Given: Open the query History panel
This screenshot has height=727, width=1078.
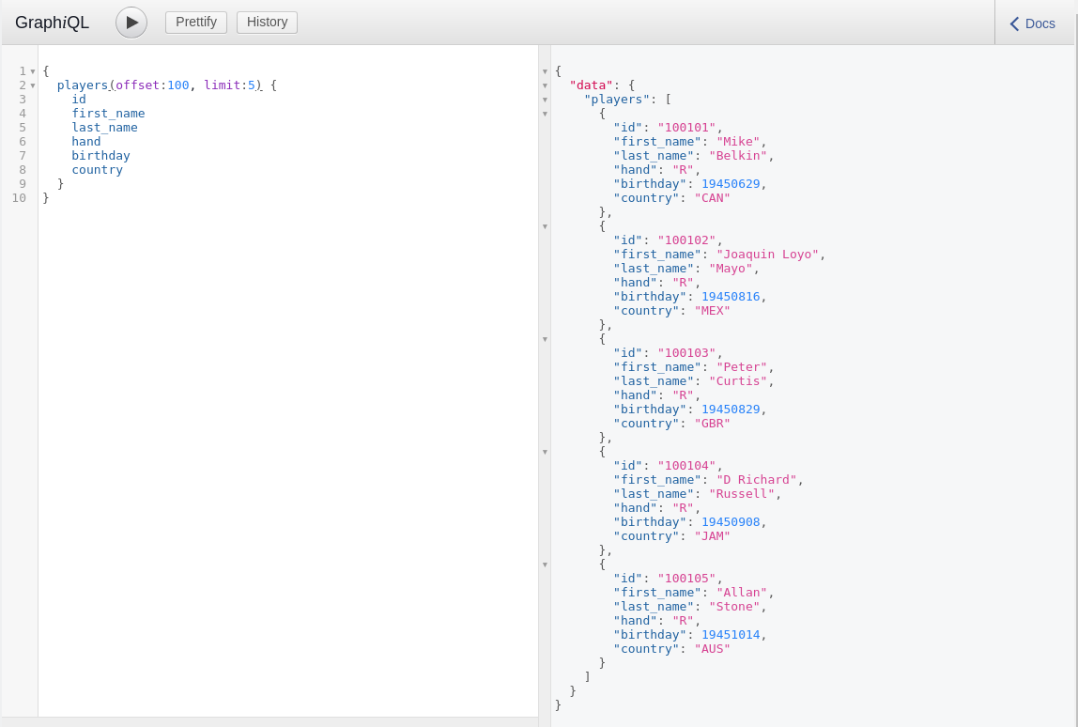Looking at the screenshot, I should [x=267, y=23].
